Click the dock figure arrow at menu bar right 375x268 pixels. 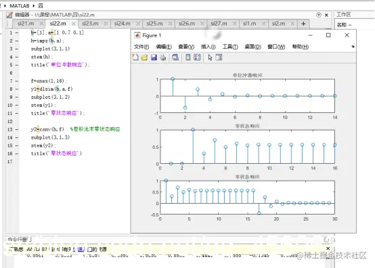point(353,47)
